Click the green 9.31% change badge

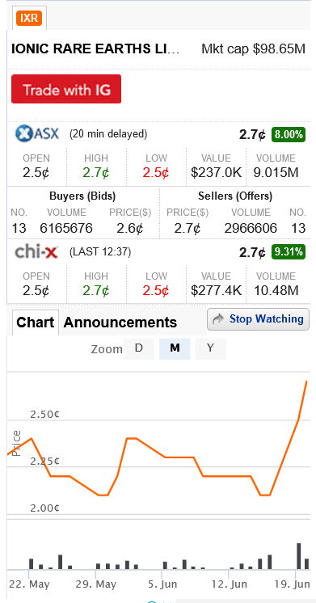tap(289, 252)
